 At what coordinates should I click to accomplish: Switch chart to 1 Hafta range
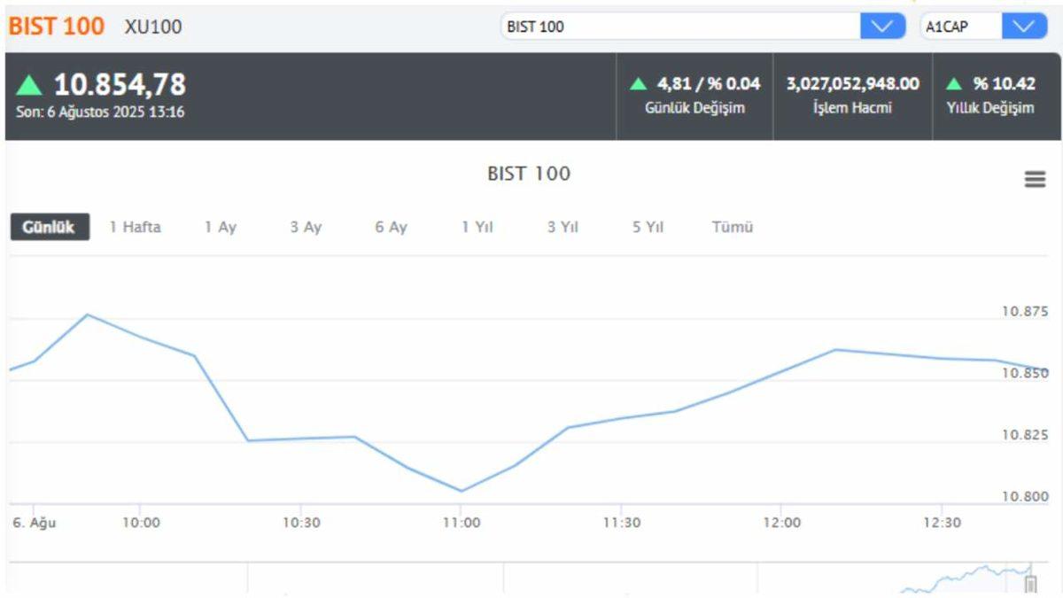(x=135, y=227)
